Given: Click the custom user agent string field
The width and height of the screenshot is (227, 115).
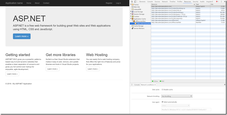Looking at the screenshot, I should 186,110.
